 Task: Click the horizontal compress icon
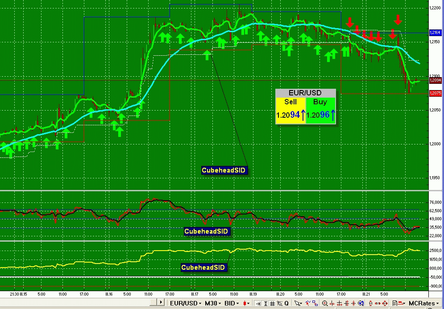coord(332,303)
